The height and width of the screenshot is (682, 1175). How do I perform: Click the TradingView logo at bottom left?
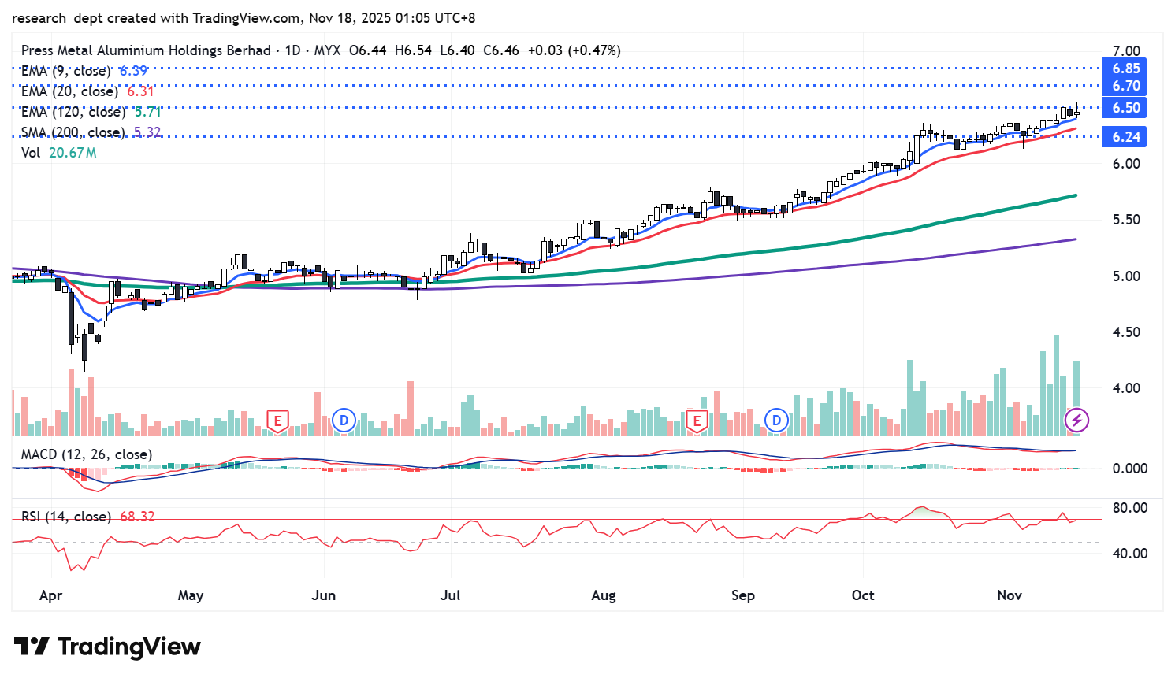pos(108,647)
